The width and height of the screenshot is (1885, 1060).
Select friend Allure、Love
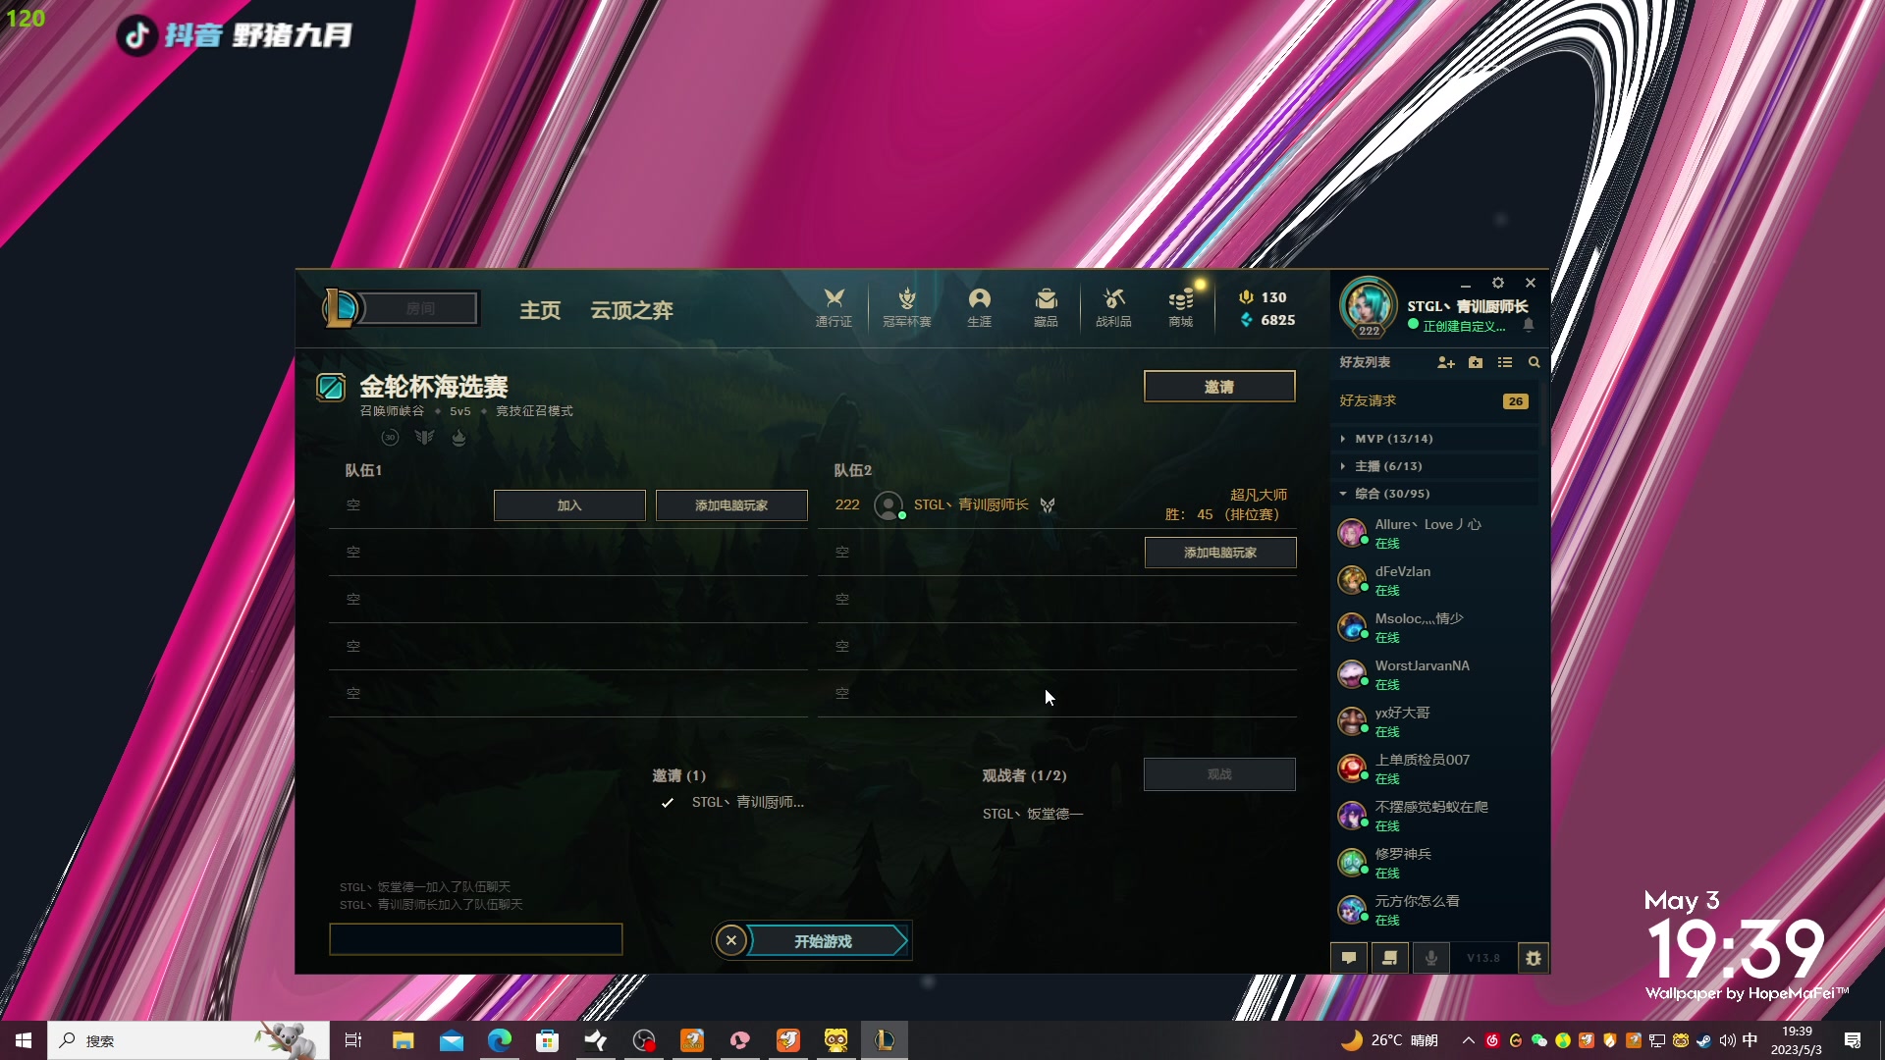1434,533
